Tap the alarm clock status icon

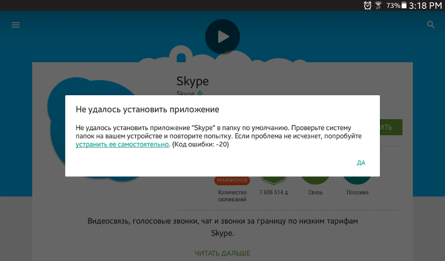[x=368, y=6]
